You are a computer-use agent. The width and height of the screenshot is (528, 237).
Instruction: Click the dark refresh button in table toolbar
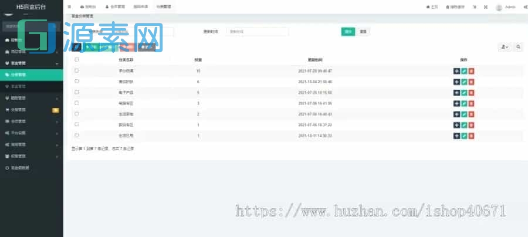[76, 47]
